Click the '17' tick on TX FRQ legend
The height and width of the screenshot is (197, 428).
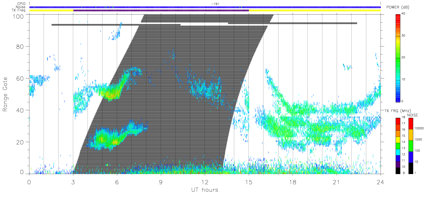click(404, 123)
